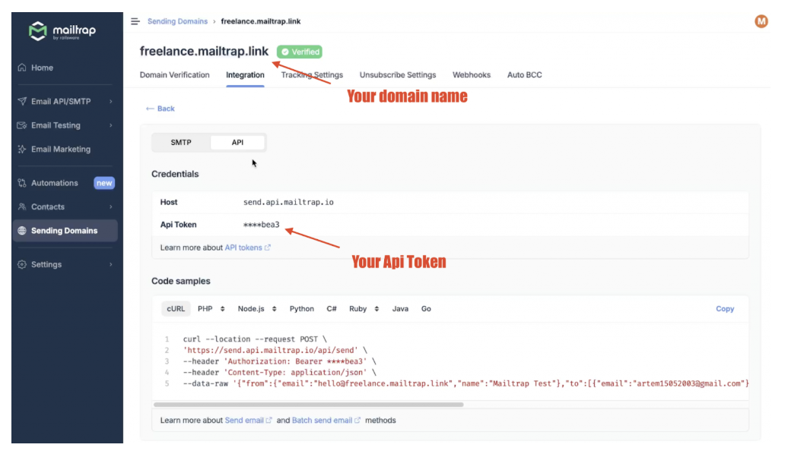
Task: Expand the Email API/SMTP submenu
Action: point(110,101)
